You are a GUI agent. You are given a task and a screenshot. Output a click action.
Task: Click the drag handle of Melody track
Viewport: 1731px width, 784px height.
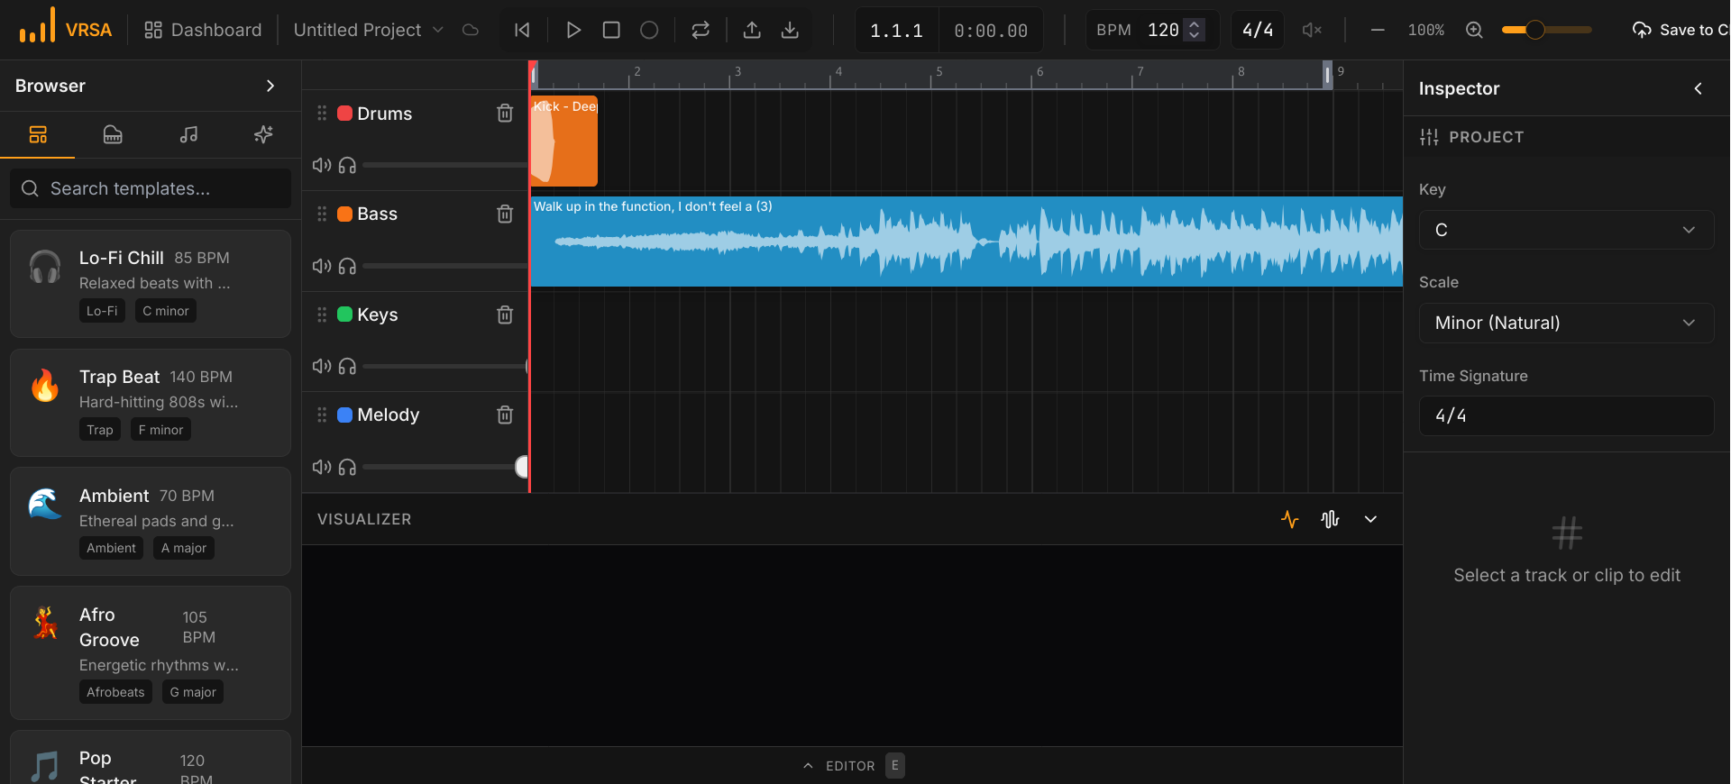[x=322, y=415]
